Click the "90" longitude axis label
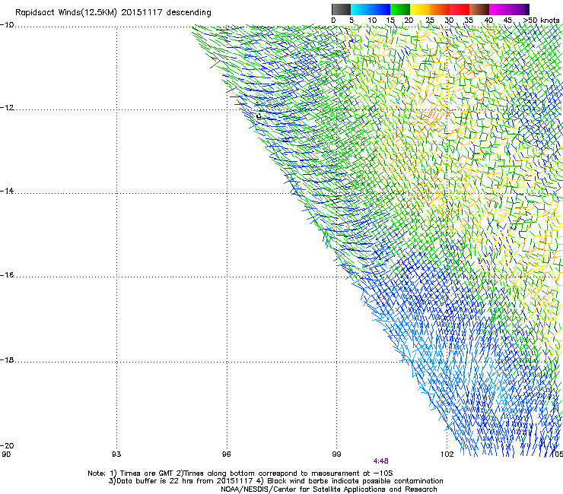563x494 pixels. click(6, 454)
